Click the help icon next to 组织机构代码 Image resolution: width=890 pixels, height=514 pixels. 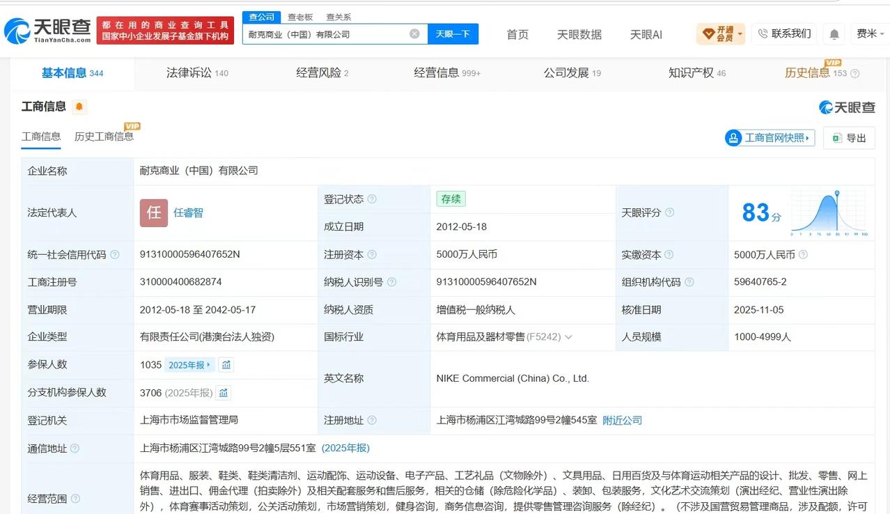click(689, 282)
